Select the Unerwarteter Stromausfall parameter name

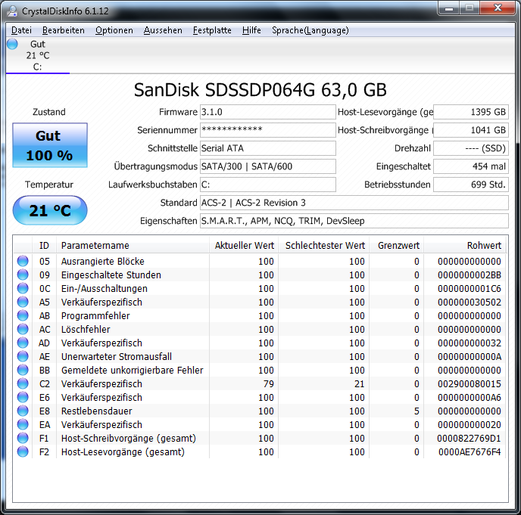tap(117, 357)
